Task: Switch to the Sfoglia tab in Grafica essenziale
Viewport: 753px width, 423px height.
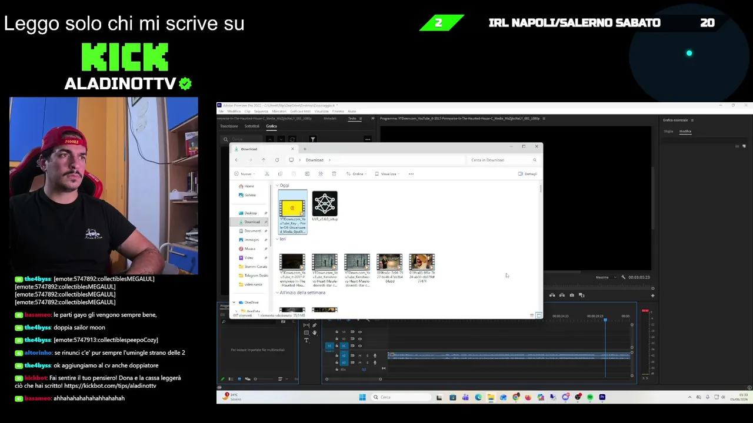Action: coord(668,132)
